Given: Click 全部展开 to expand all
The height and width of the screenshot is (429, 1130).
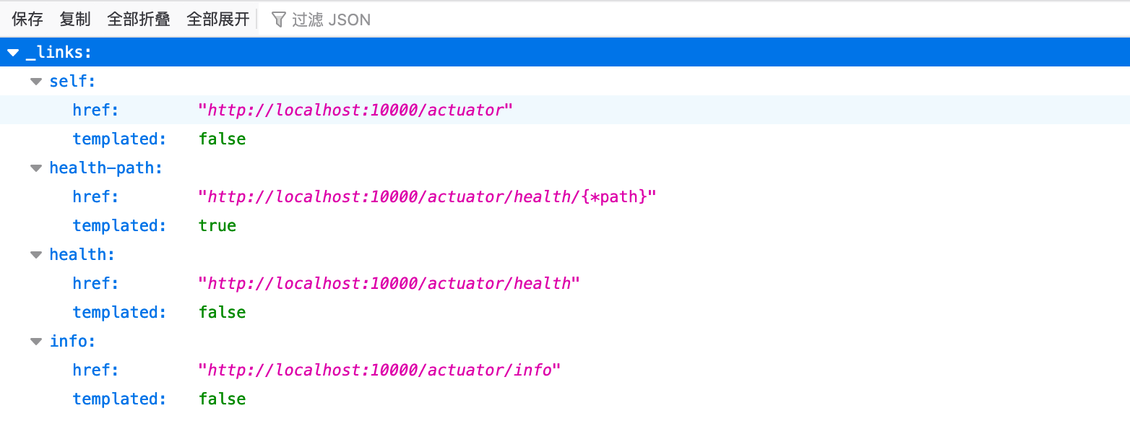Looking at the screenshot, I should click(218, 19).
